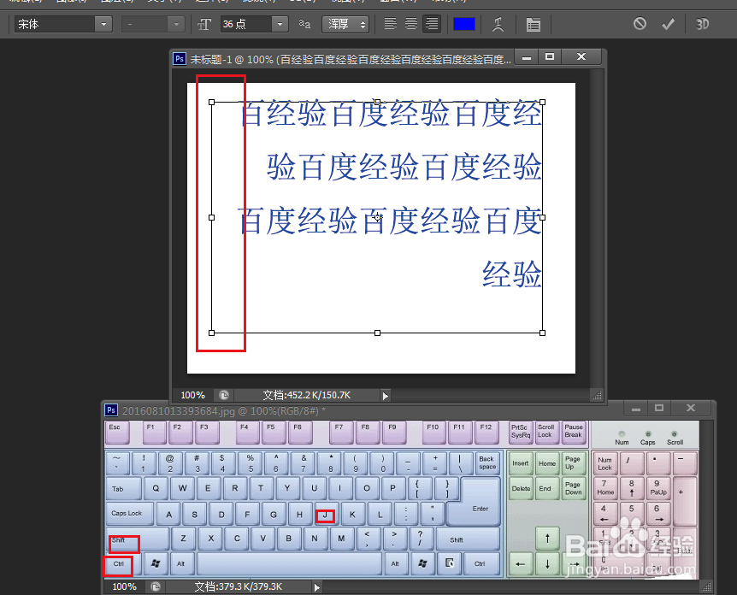Maximize the 未标题-1 document window

[550, 57]
